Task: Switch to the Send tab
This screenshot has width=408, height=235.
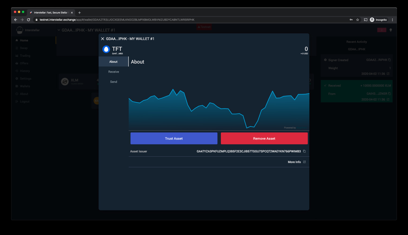Action: 114,82
